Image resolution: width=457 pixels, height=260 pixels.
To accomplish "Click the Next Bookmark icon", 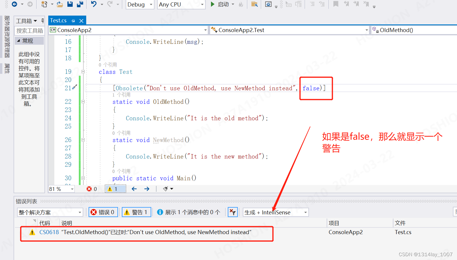I will pyautogui.click(x=356, y=4).
